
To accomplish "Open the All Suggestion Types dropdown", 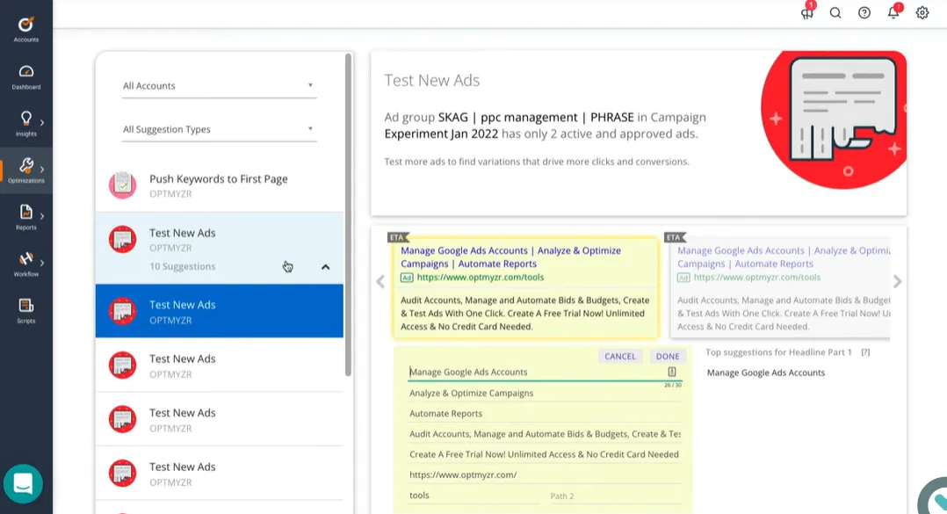I will click(x=219, y=129).
